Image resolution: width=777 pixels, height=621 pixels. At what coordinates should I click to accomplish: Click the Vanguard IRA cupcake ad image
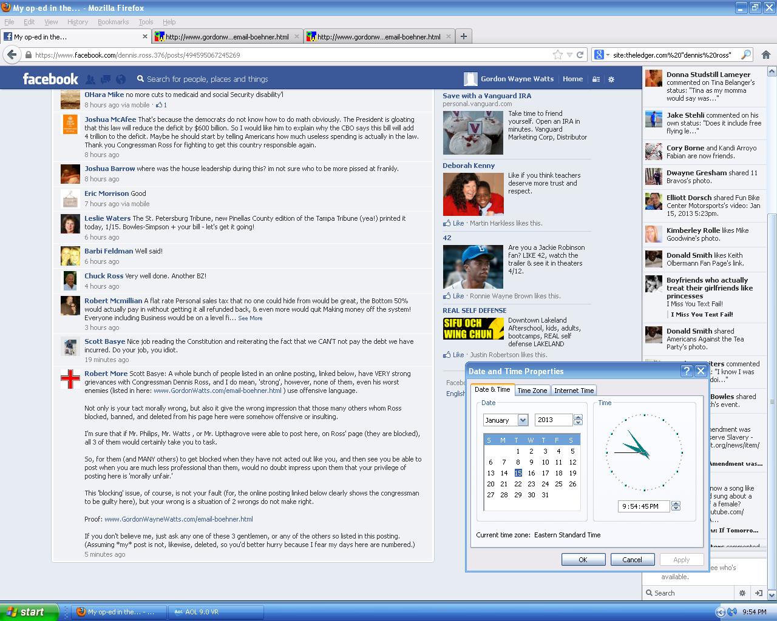tap(473, 132)
